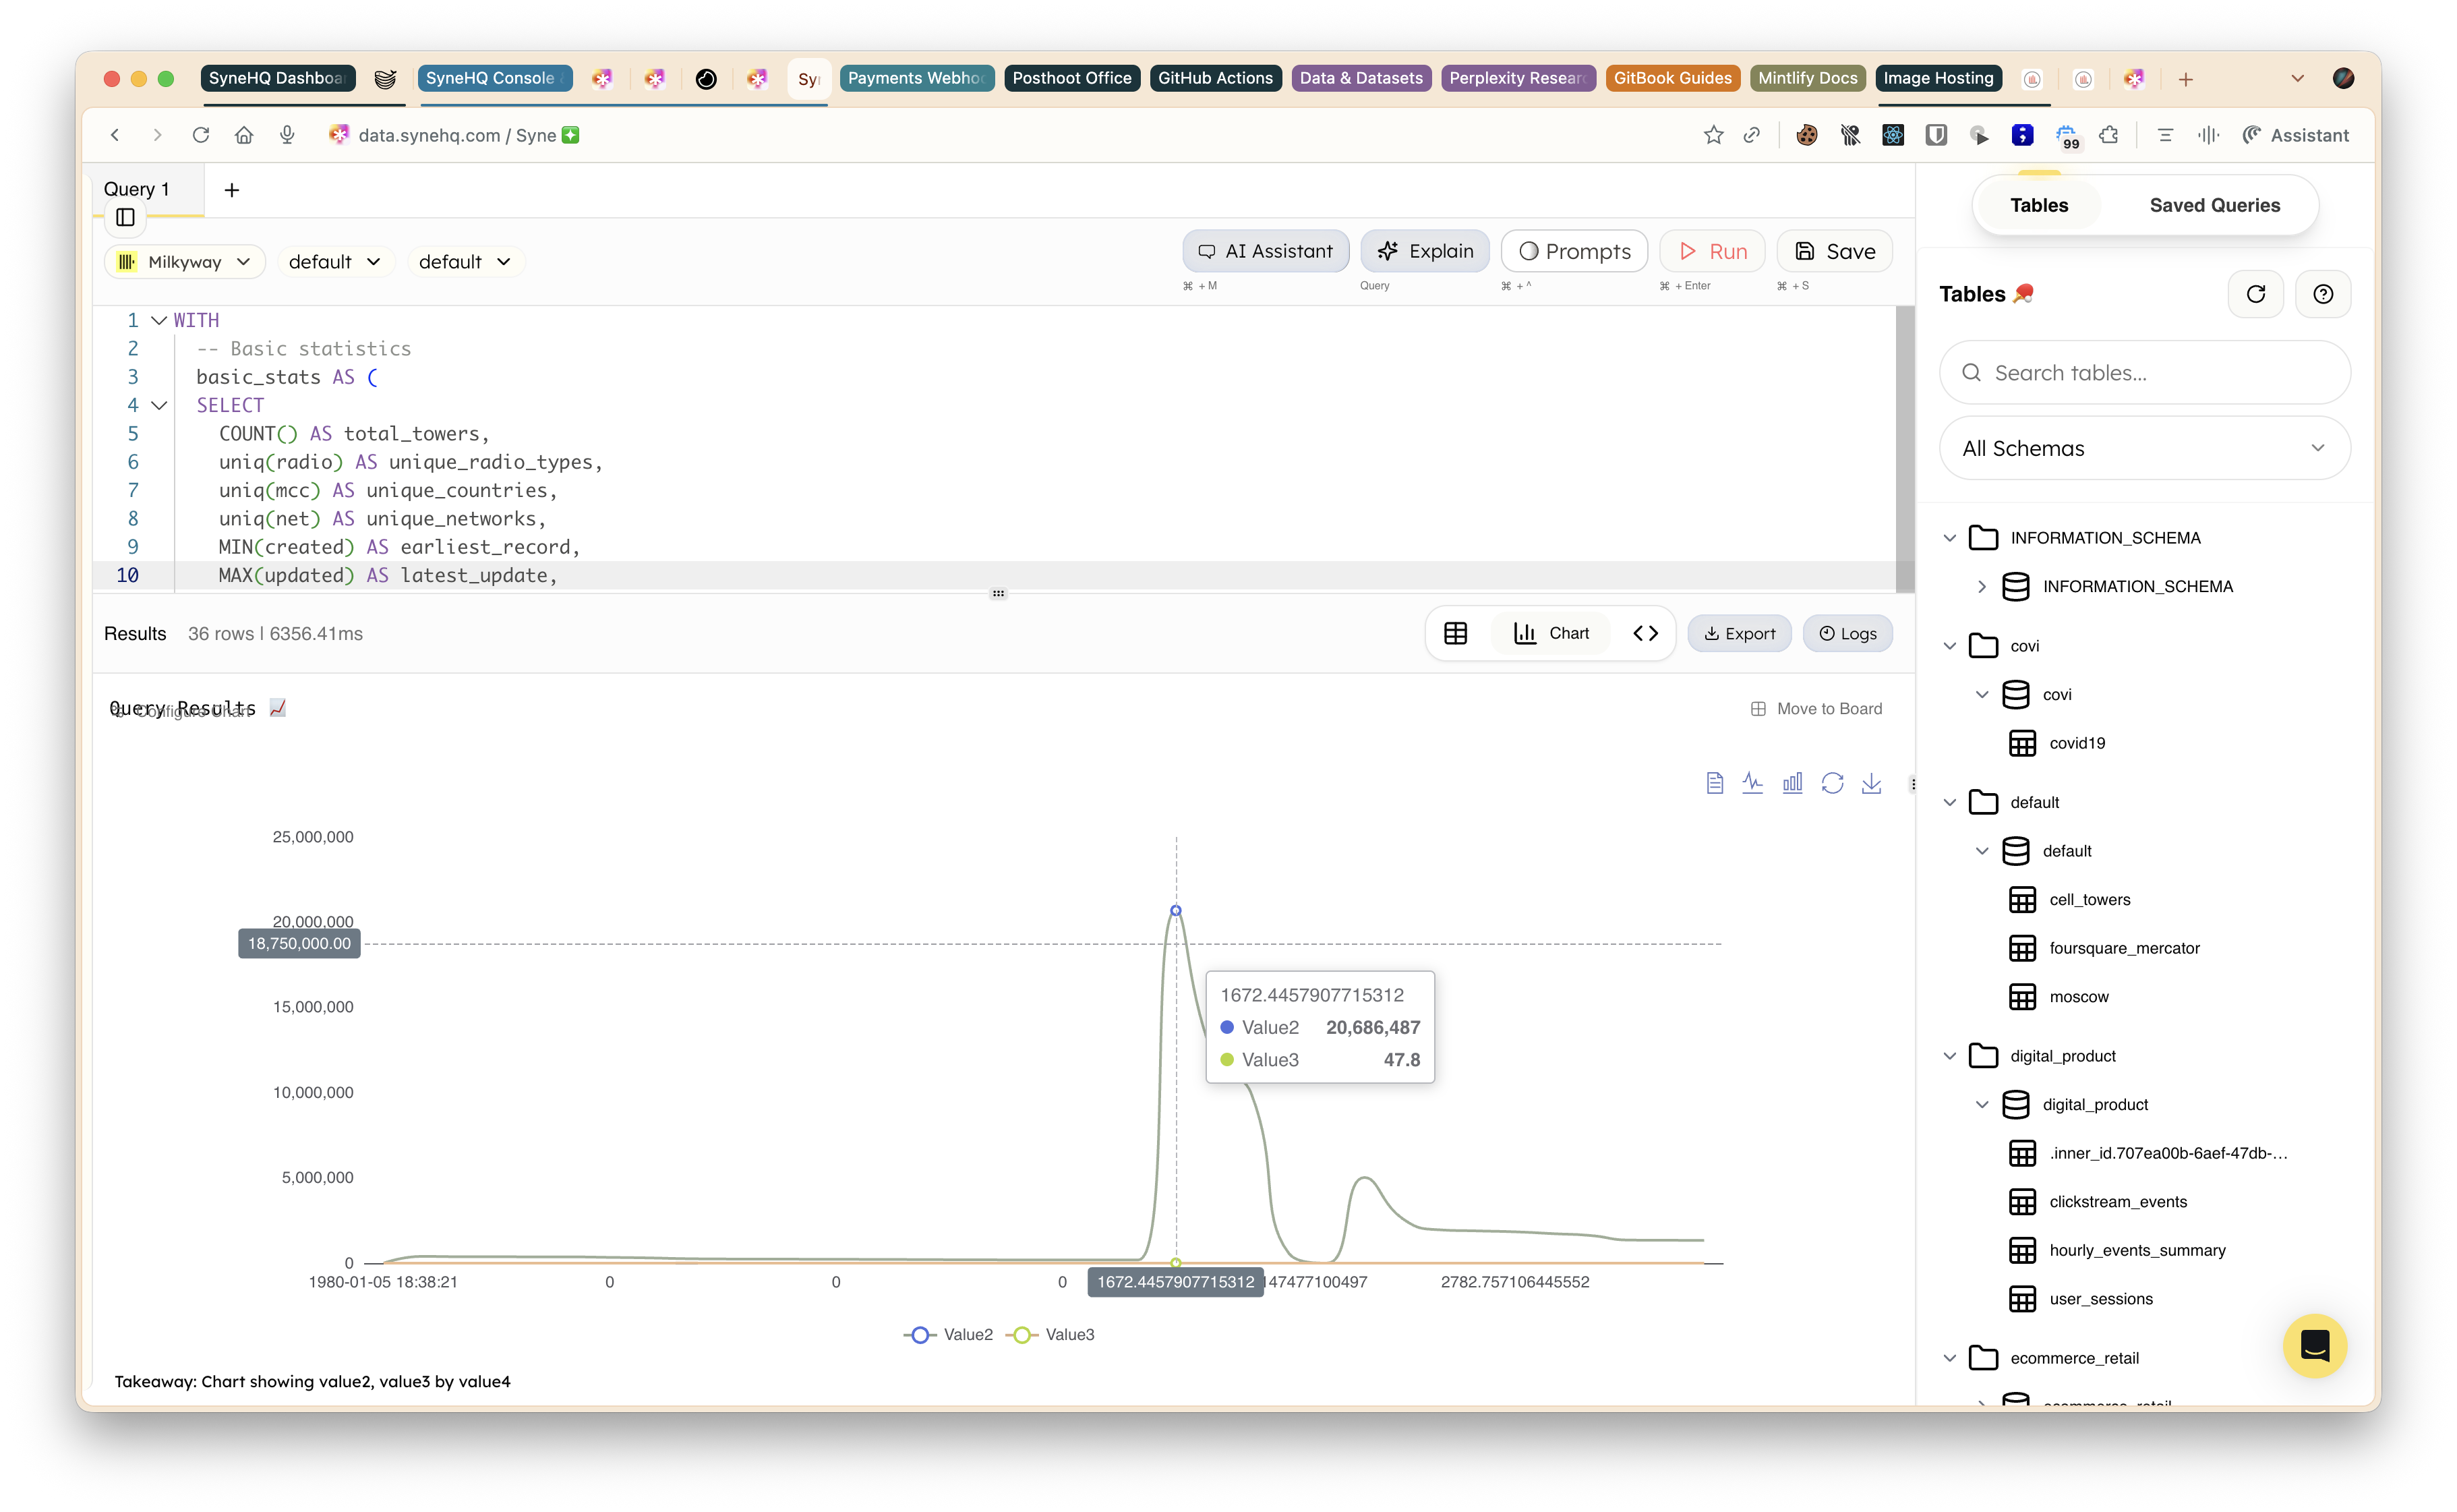
Task: Show results as table grid view
Action: point(1456,633)
